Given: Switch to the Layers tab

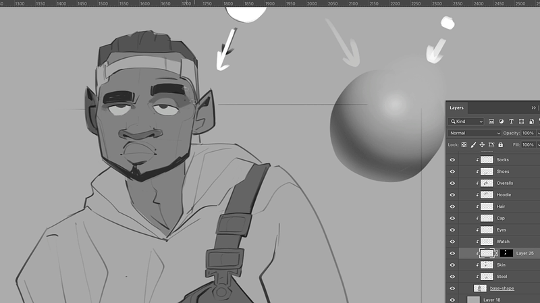Looking at the screenshot, I should 457,108.
